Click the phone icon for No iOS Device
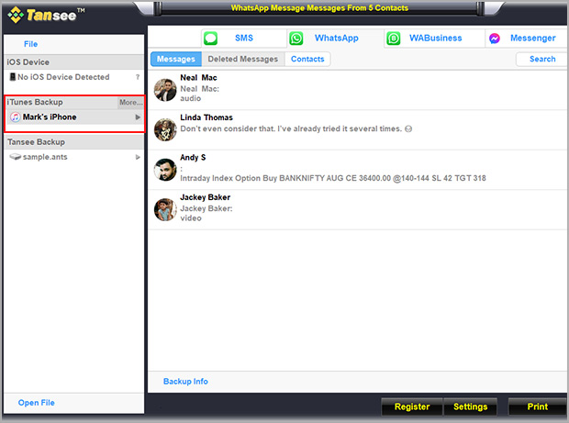This screenshot has height=423, width=569. (x=13, y=78)
